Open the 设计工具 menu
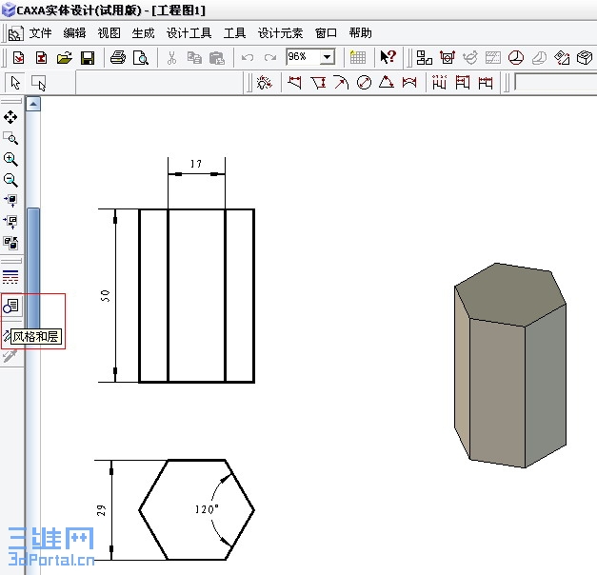Viewport: 597px width, 575px height. (189, 33)
